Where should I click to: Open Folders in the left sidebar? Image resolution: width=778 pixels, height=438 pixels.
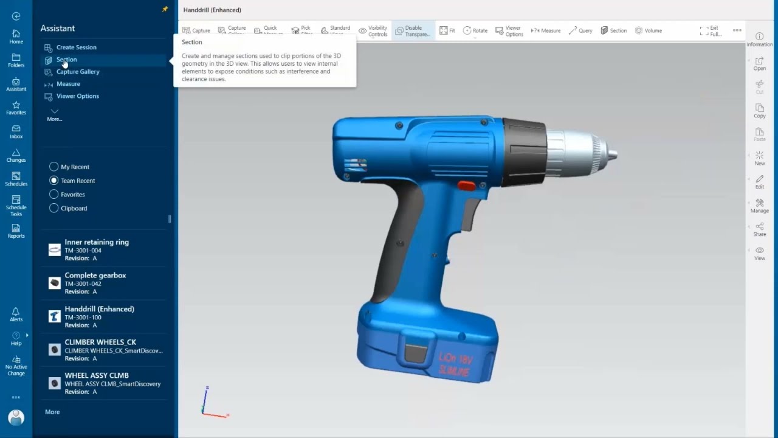pos(16,60)
